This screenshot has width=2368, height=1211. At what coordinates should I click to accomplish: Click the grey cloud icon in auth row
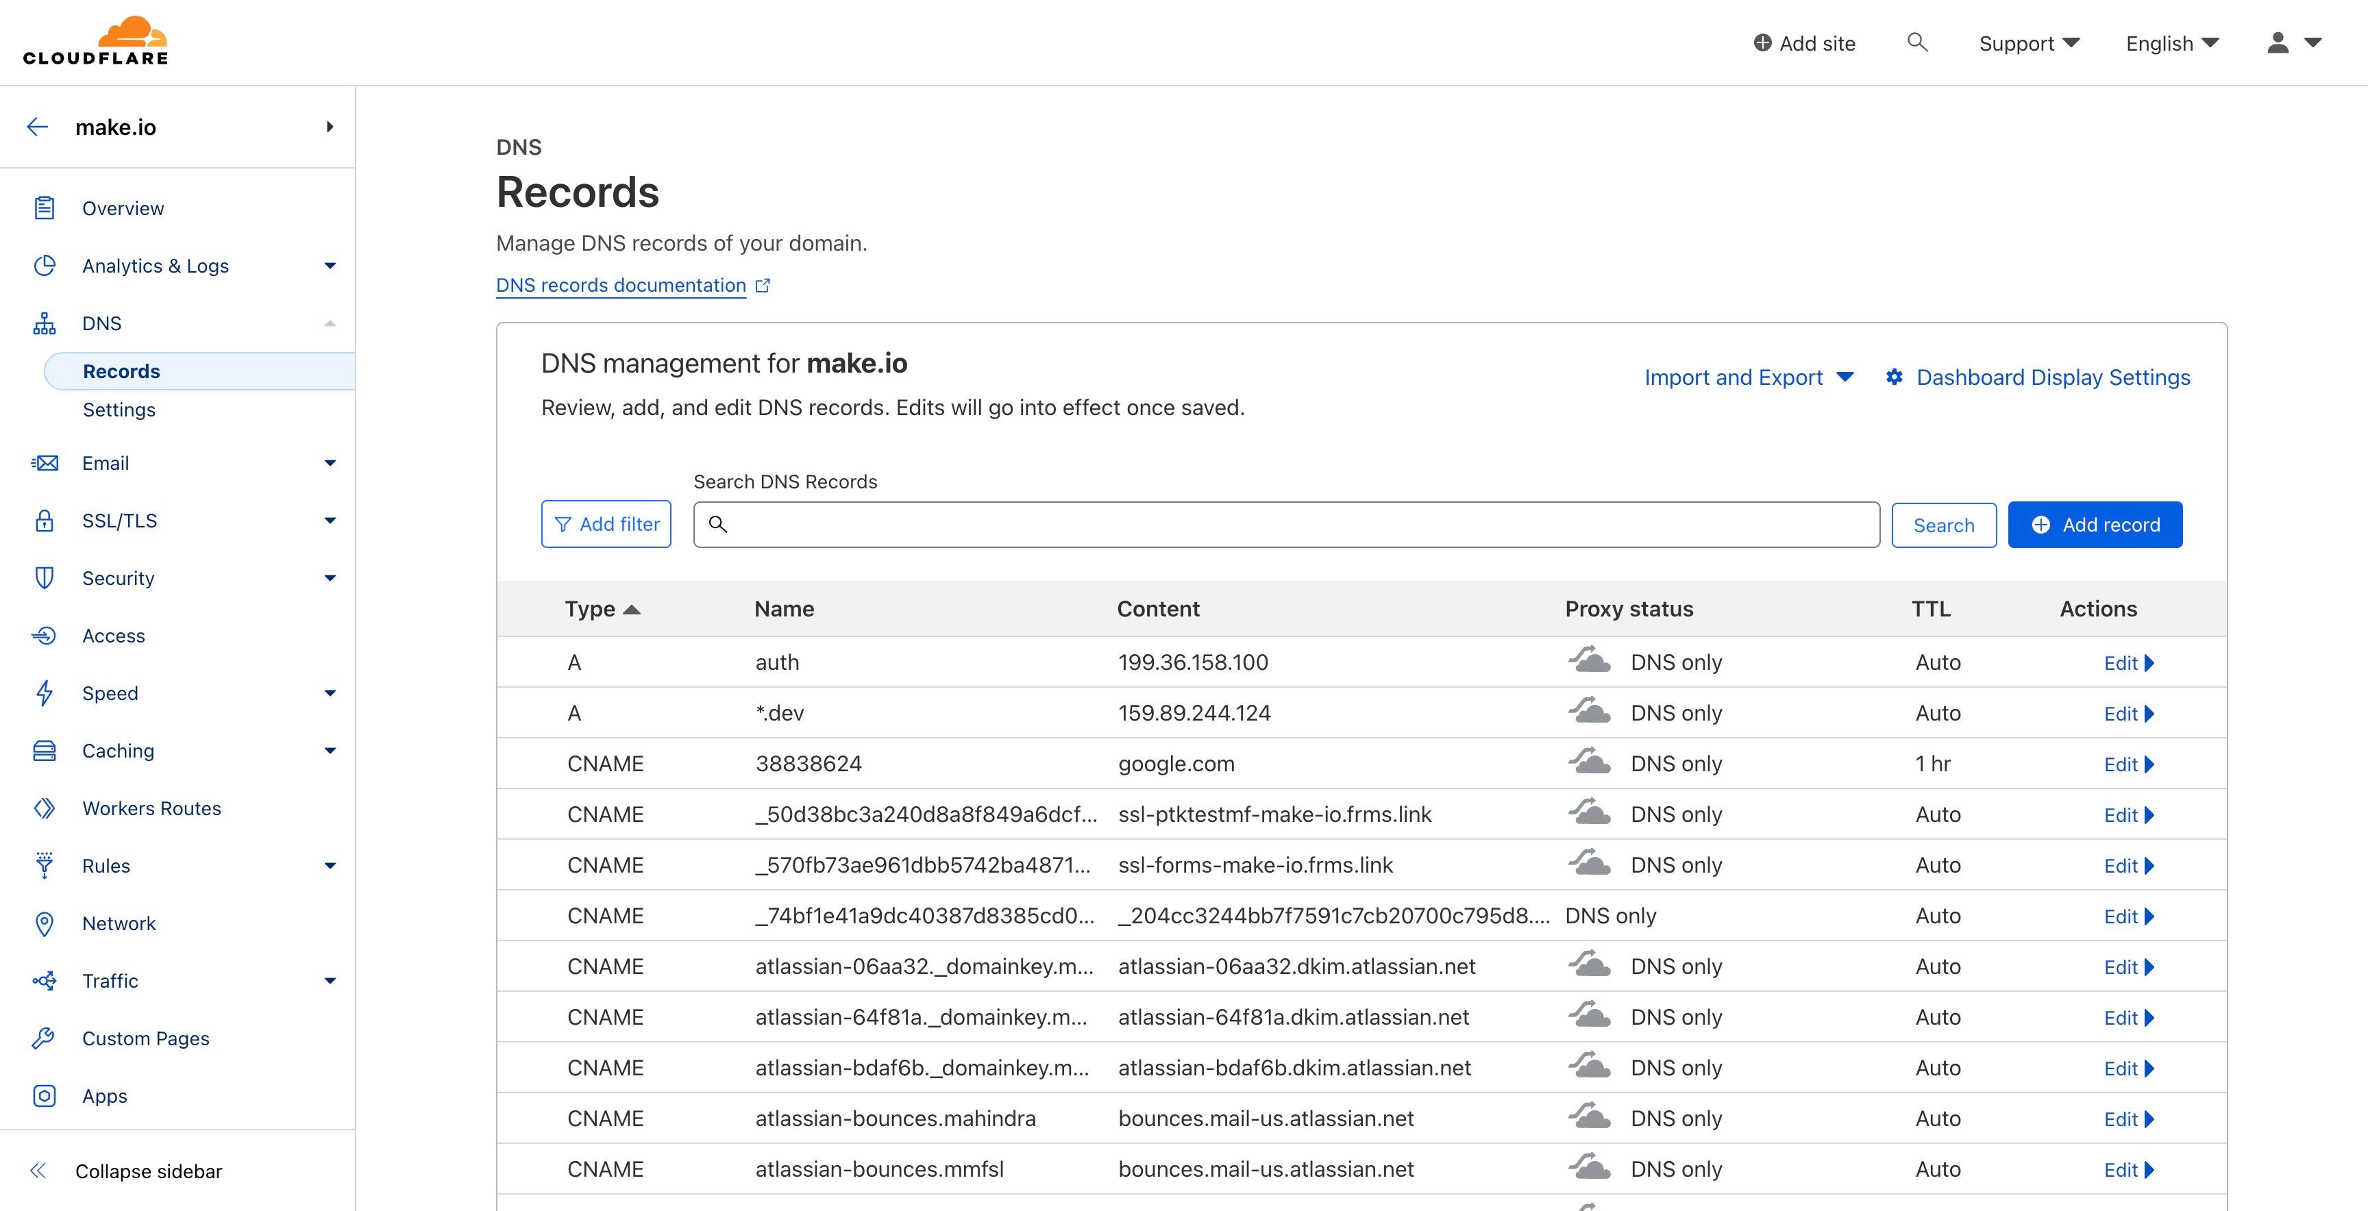tap(1590, 660)
